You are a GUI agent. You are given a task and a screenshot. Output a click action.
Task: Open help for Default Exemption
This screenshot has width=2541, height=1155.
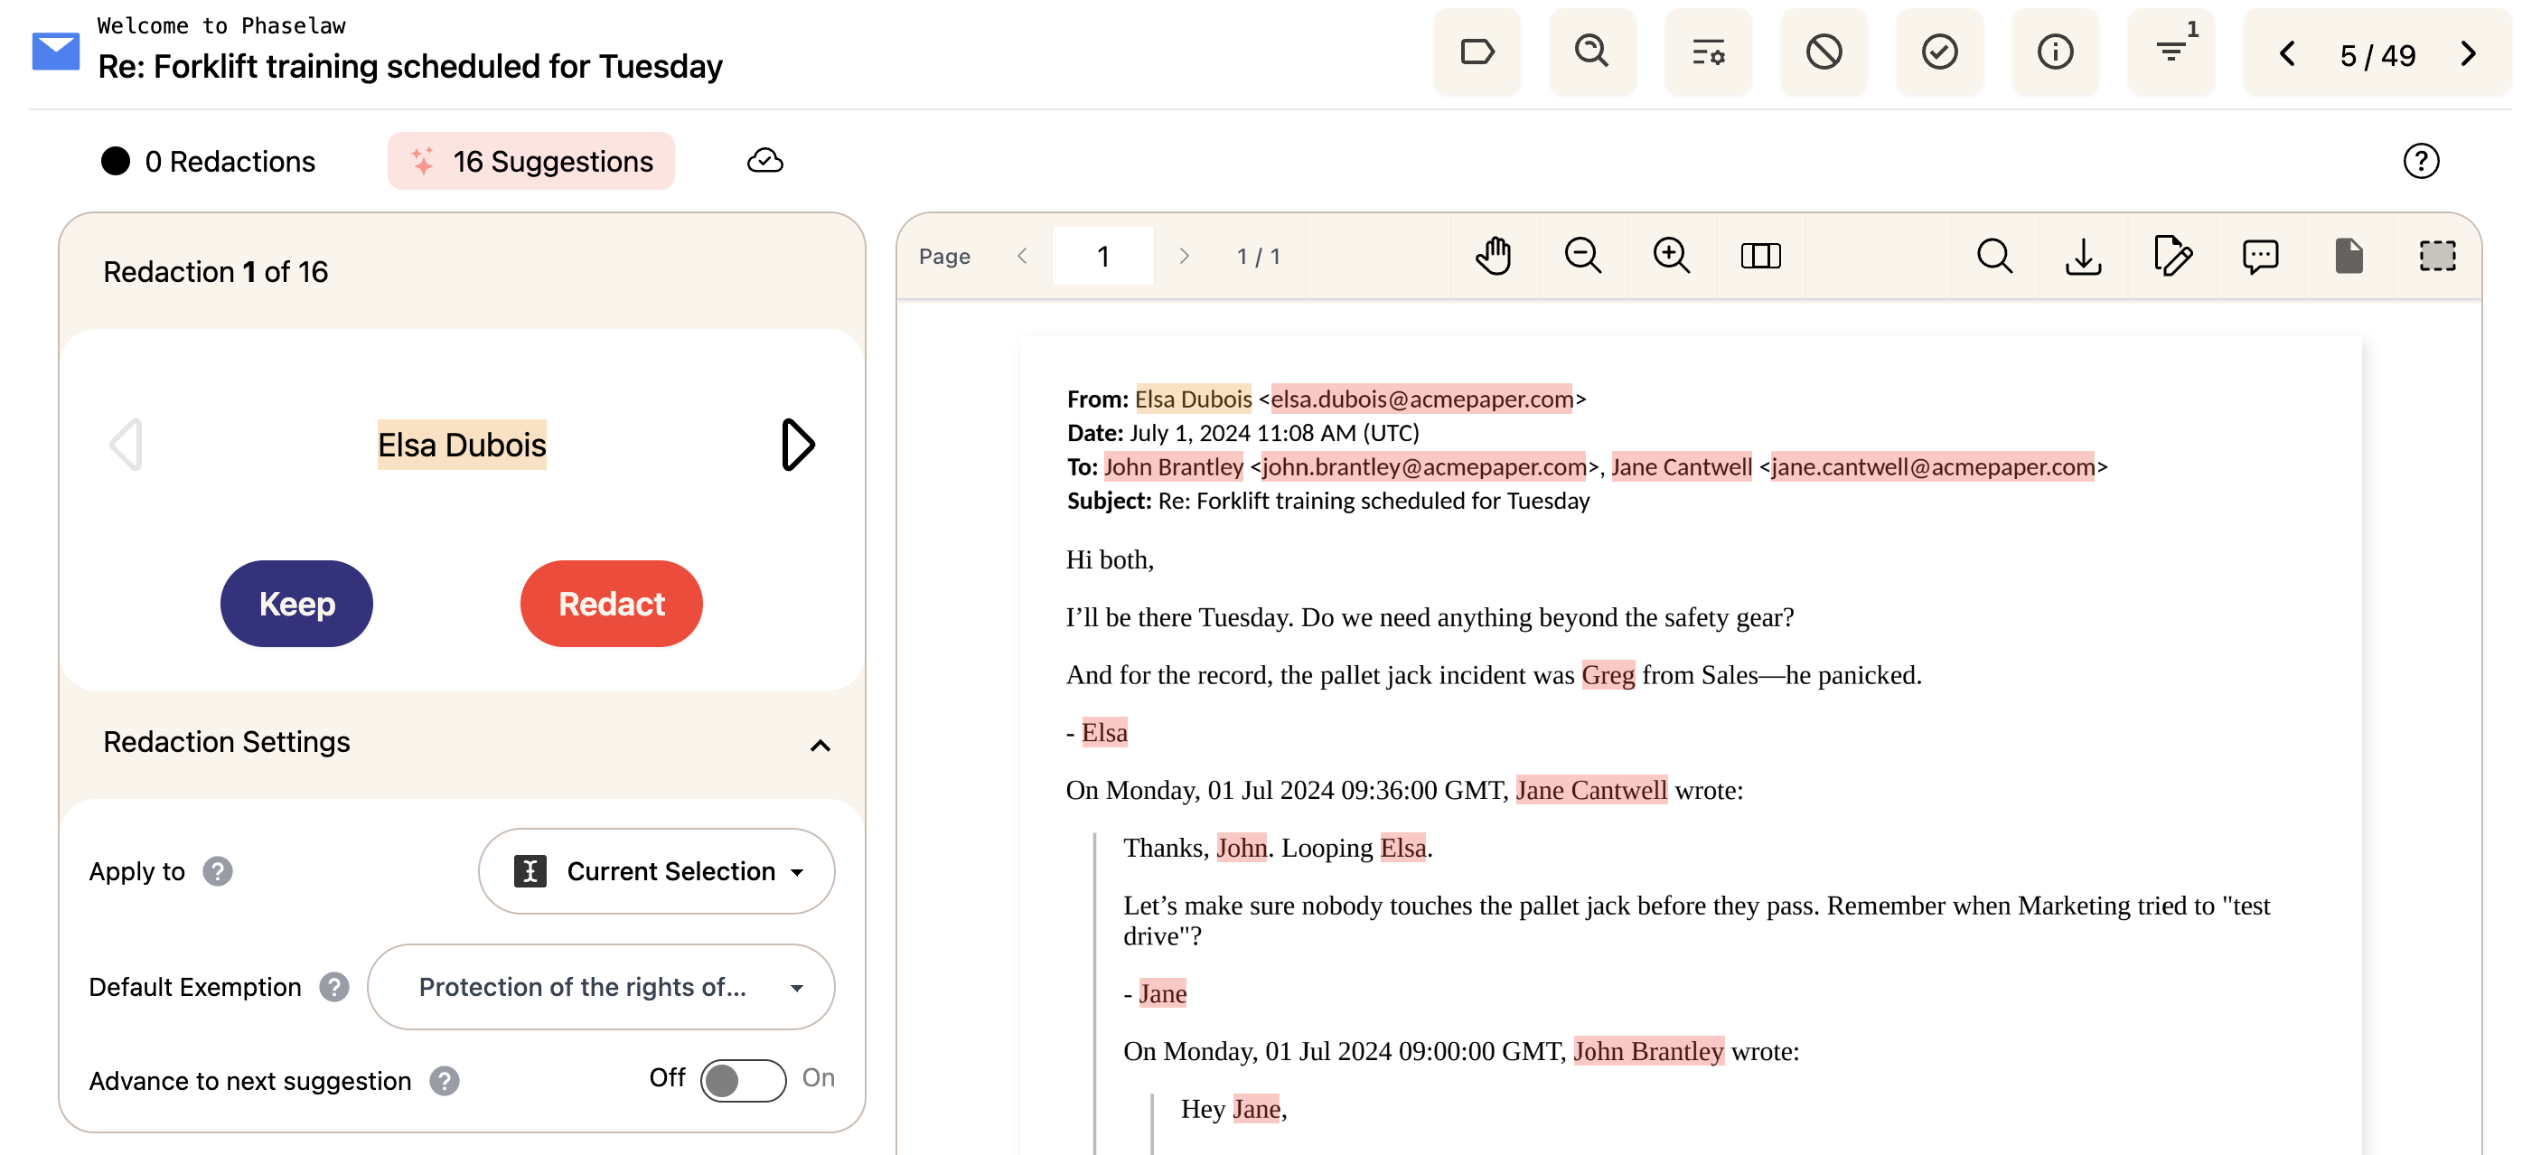click(334, 987)
